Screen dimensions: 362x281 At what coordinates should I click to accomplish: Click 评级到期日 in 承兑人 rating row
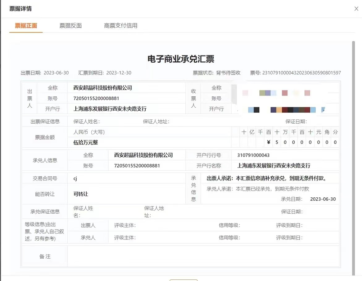289,238
